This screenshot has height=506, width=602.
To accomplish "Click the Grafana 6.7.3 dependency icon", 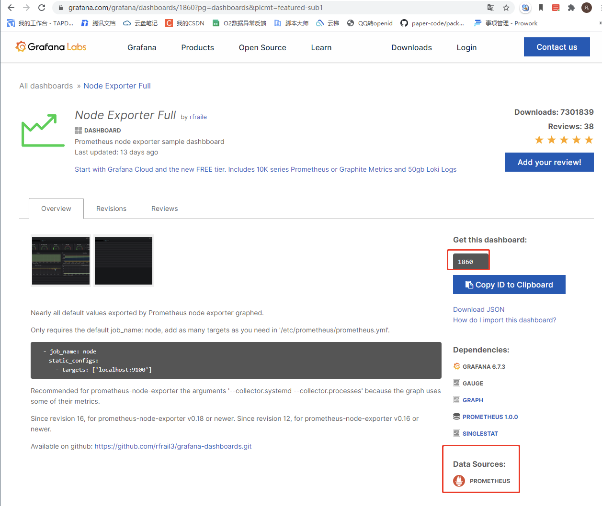I will [x=456, y=366].
